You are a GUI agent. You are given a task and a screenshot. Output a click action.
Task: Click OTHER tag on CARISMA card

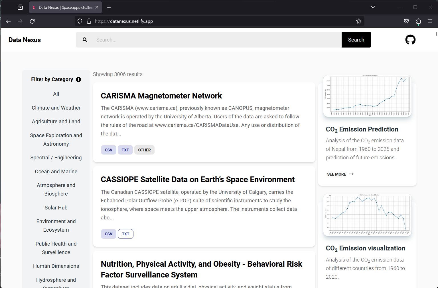pos(144,150)
